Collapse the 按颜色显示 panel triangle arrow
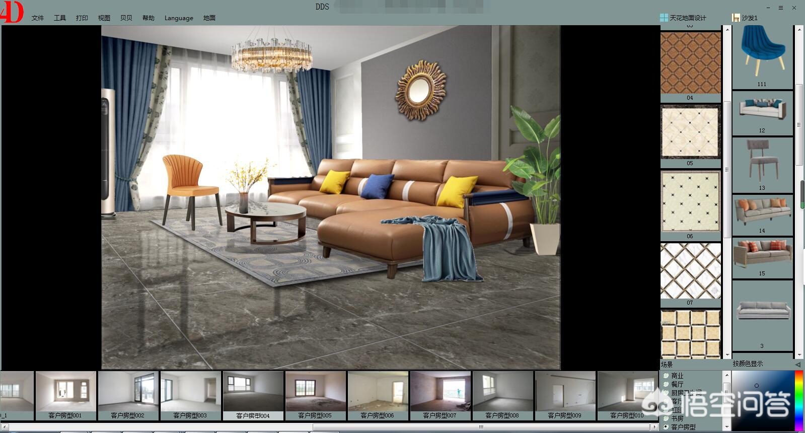The width and height of the screenshot is (805, 433). pyautogui.click(x=797, y=364)
